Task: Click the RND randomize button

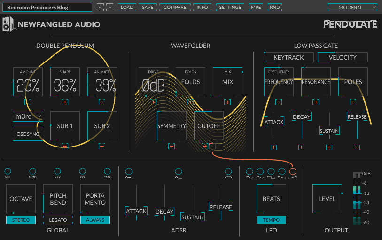Action: coord(275,8)
